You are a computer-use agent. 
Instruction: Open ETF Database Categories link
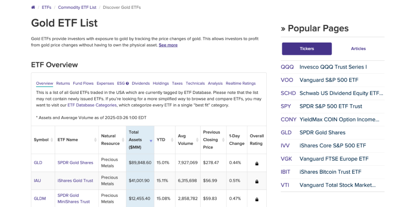(92, 105)
